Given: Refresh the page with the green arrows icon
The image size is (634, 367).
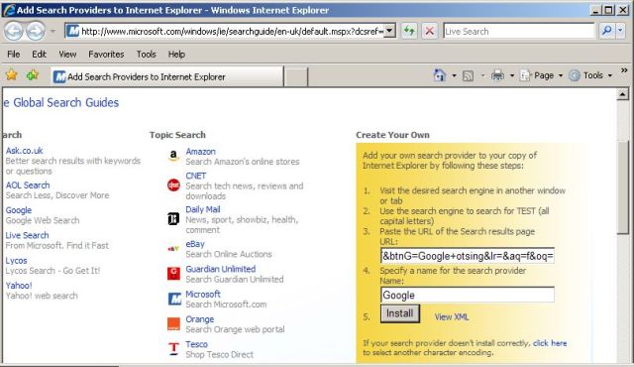Looking at the screenshot, I should click(409, 31).
